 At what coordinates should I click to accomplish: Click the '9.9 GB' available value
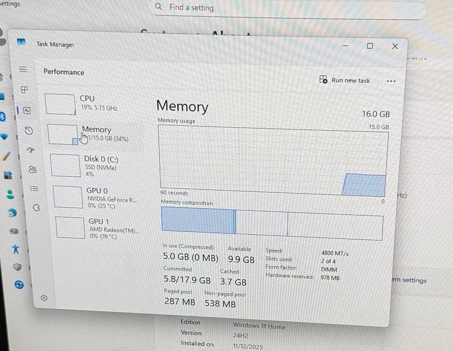coord(241,259)
